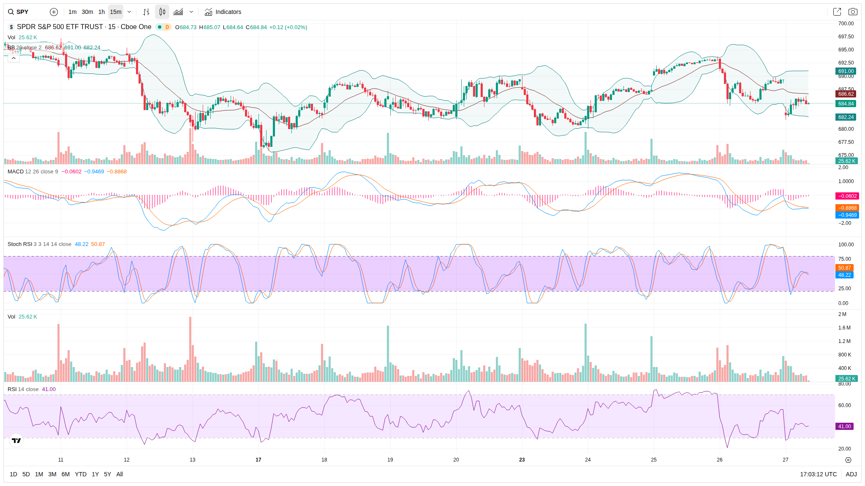Viewport: 865px width, 486px height.
Task: Click the TradingView logo badge
Action: point(16,440)
